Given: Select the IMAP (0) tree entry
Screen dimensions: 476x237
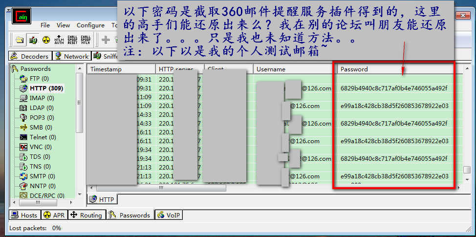Looking at the screenshot, I should click(37, 98).
